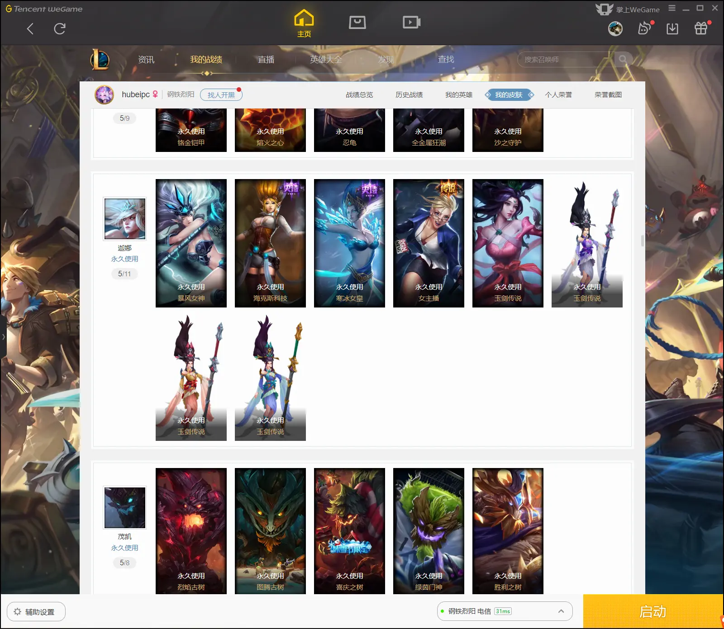Switch to the 发现 tab
This screenshot has width=724, height=629.
[386, 59]
